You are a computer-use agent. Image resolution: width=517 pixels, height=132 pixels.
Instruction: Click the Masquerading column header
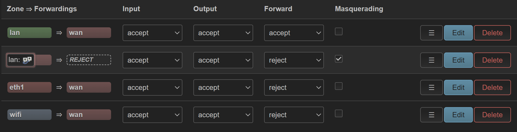(x=359, y=9)
